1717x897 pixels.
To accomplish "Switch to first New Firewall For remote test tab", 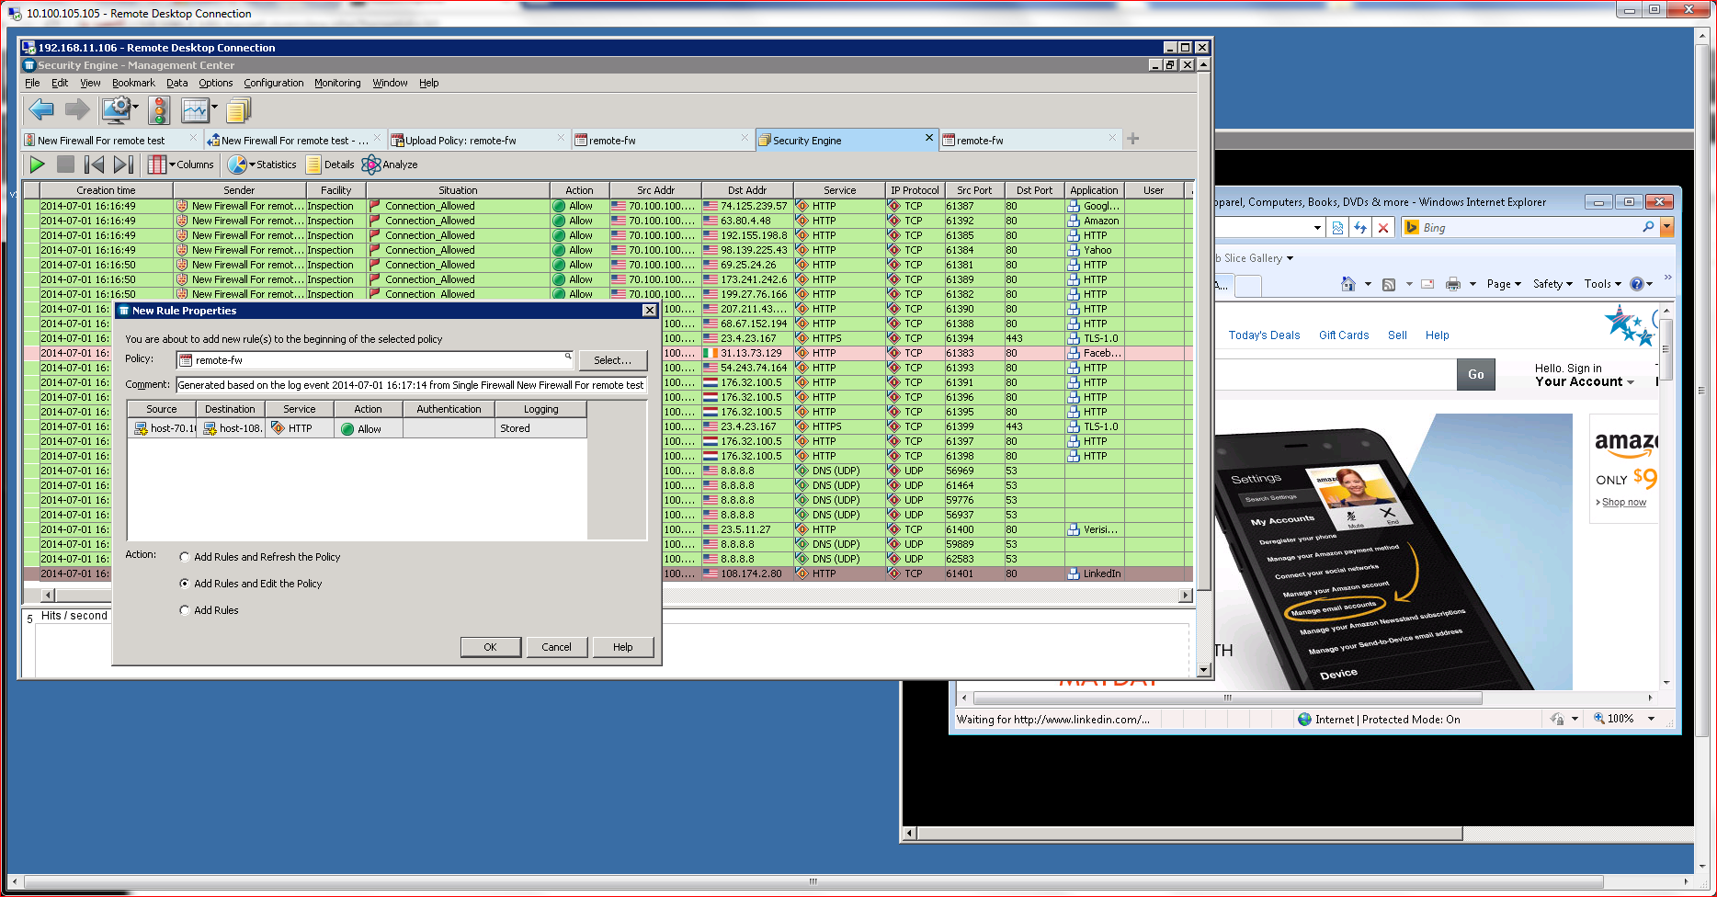I will pos(110,140).
